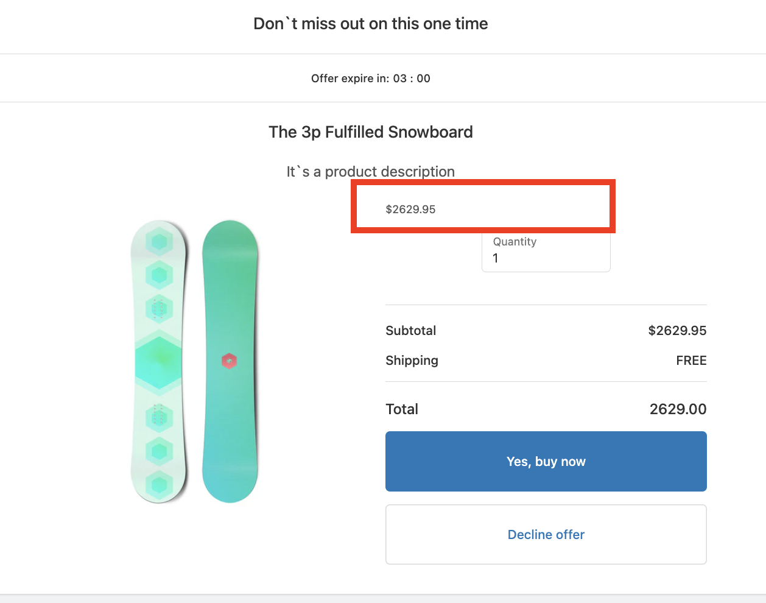
Task: Click the Shipping label
Action: 412,360
